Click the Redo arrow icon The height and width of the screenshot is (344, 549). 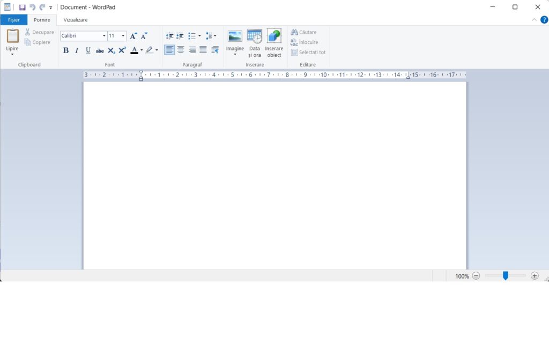coord(42,8)
